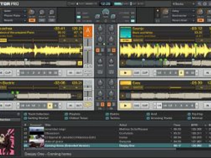This screenshot has width=211, height=158.
Task: Start playback with the Deck D play button
Action: (125, 106)
